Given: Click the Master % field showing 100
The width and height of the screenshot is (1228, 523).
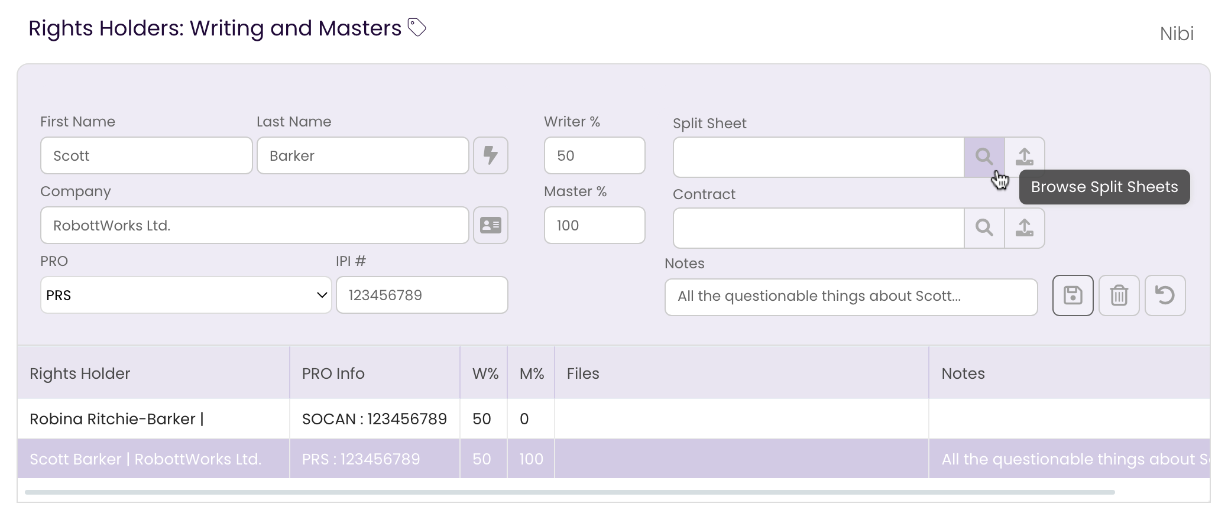Looking at the screenshot, I should (x=595, y=225).
